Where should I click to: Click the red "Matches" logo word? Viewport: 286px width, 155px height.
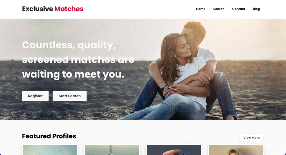coord(69,9)
